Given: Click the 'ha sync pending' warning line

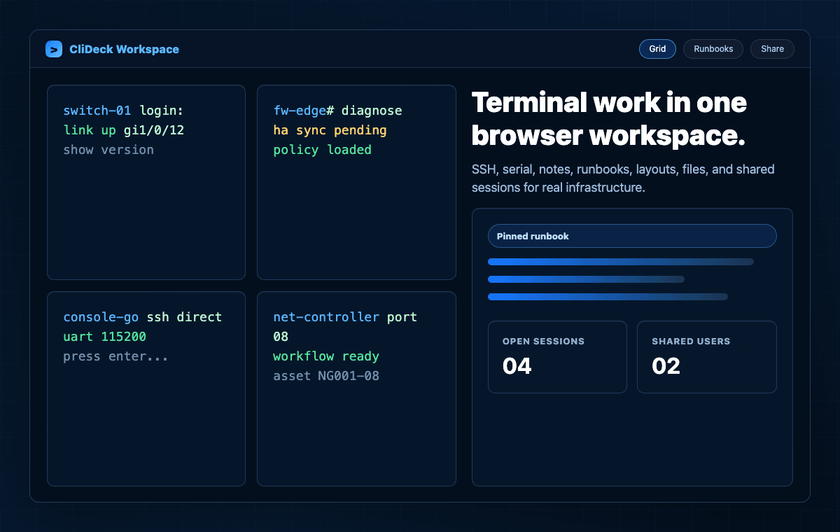Looking at the screenshot, I should [330, 130].
